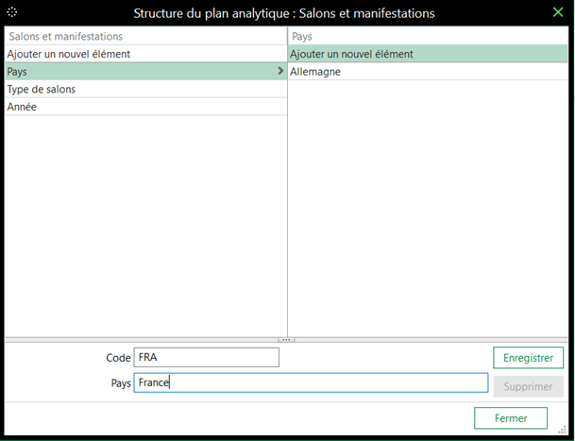
Task: Click the Pays header of right panel
Action: pyautogui.click(x=430, y=37)
